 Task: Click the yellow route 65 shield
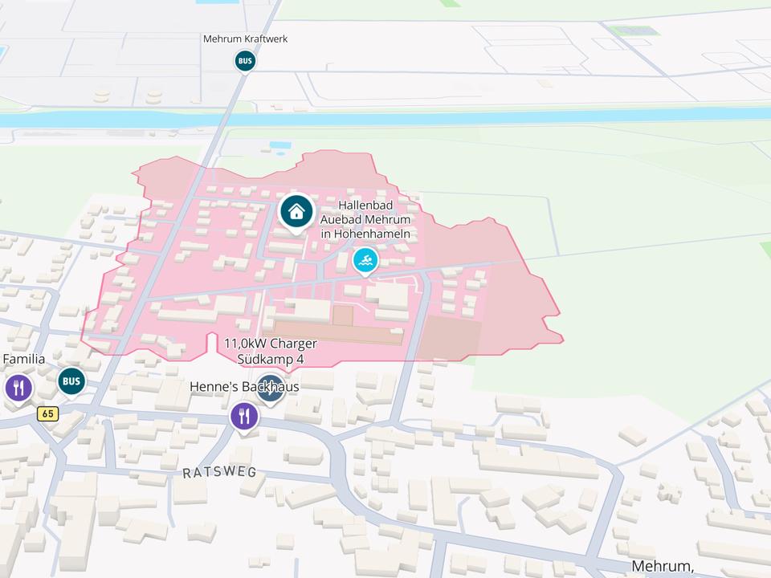(47, 414)
